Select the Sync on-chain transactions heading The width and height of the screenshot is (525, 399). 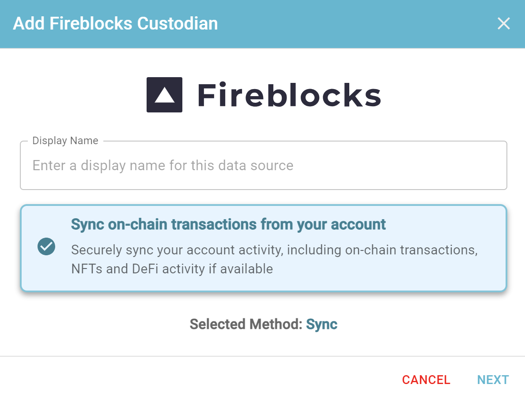228,224
